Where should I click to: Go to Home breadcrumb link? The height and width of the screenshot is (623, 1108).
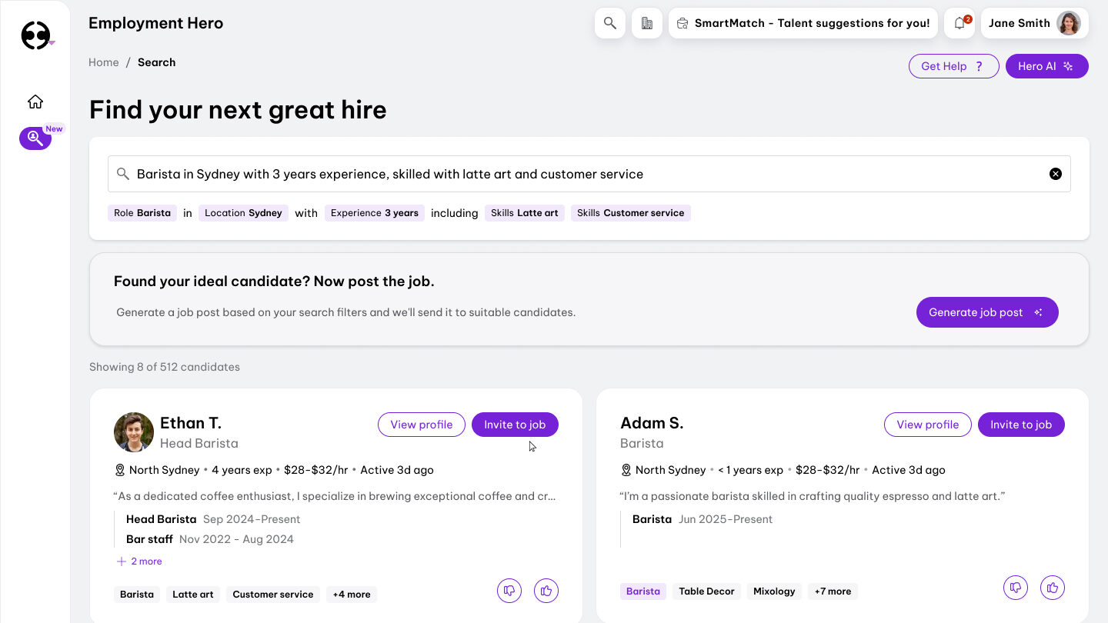click(104, 62)
